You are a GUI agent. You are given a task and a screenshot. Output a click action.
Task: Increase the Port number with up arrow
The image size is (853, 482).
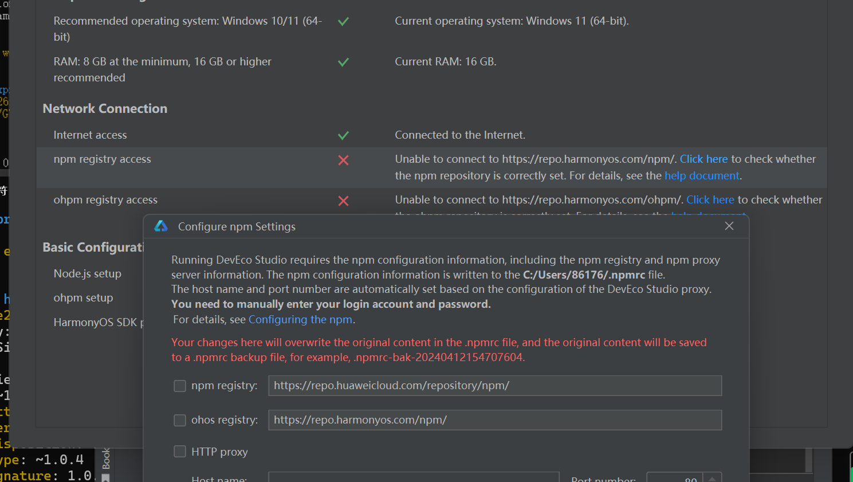point(712,478)
